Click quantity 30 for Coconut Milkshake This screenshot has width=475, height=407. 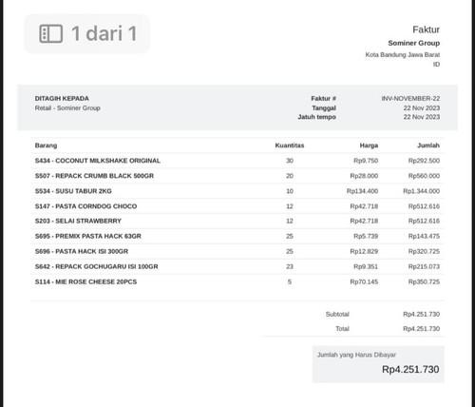click(290, 161)
